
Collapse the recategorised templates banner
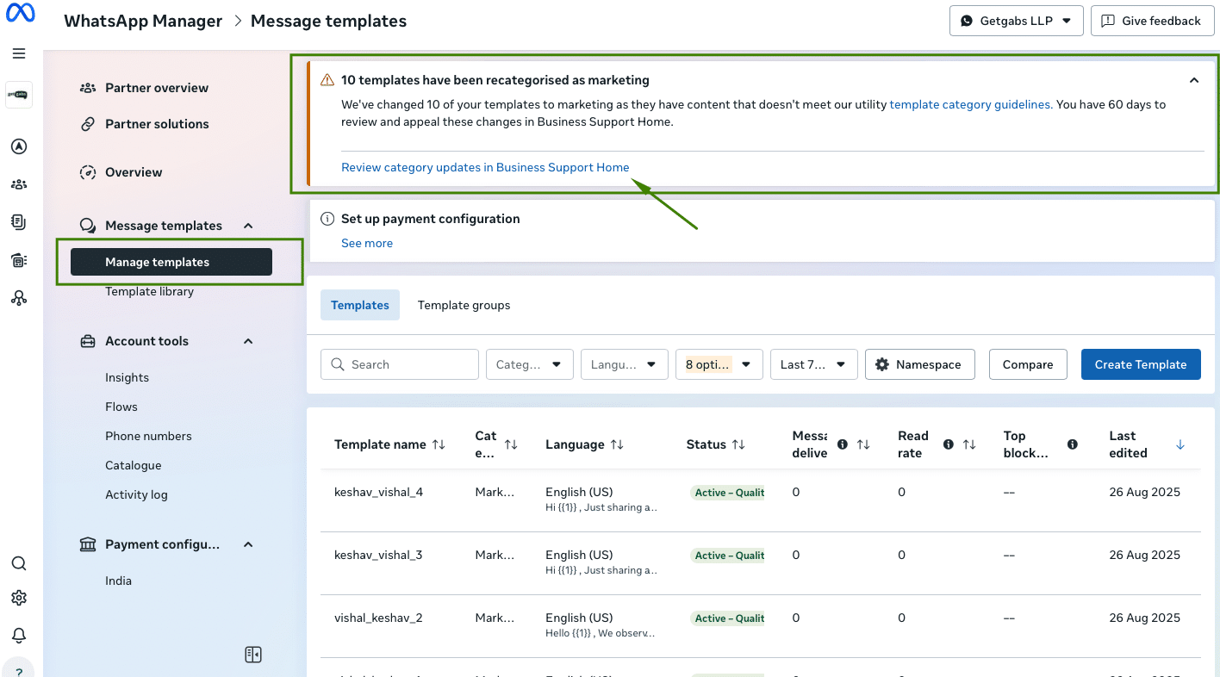1194,80
